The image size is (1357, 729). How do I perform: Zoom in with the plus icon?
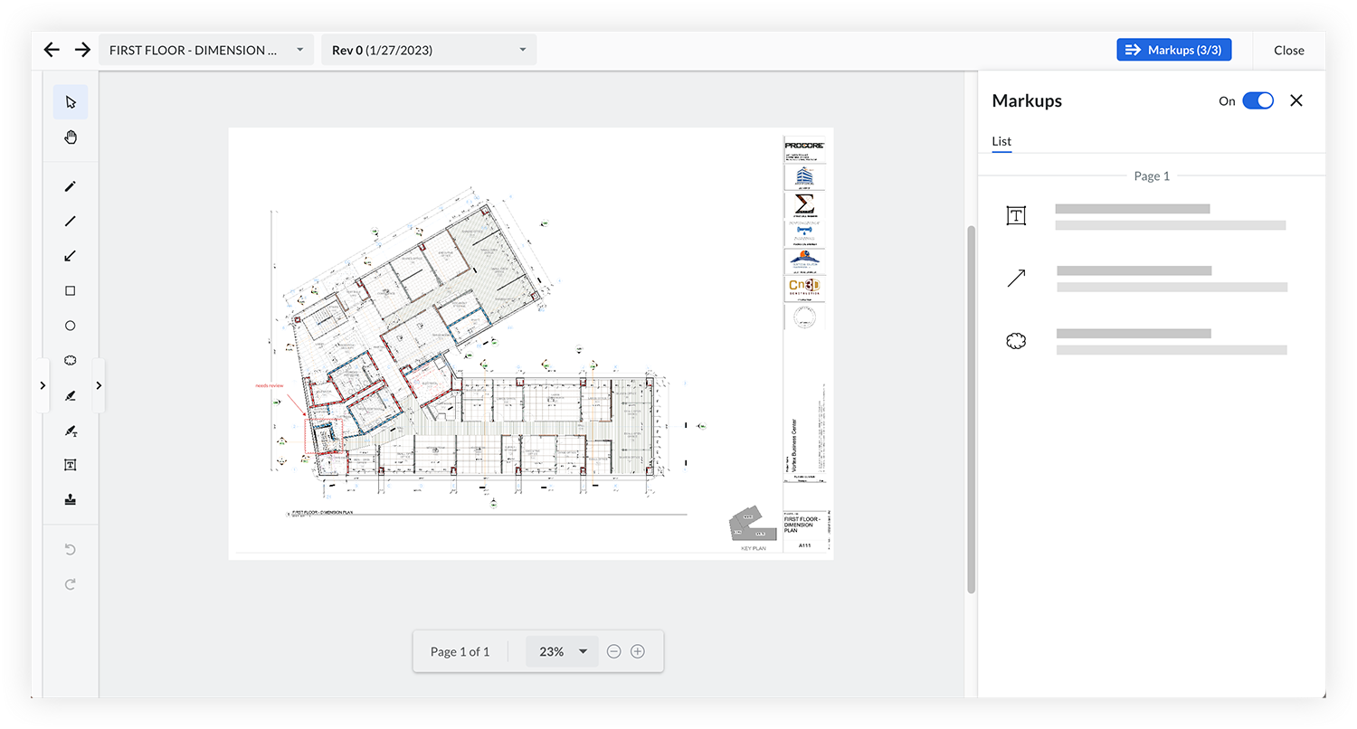coord(638,651)
